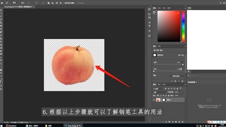
Task: Delete layer trash icon in Layers panel
Action: click(183, 122)
